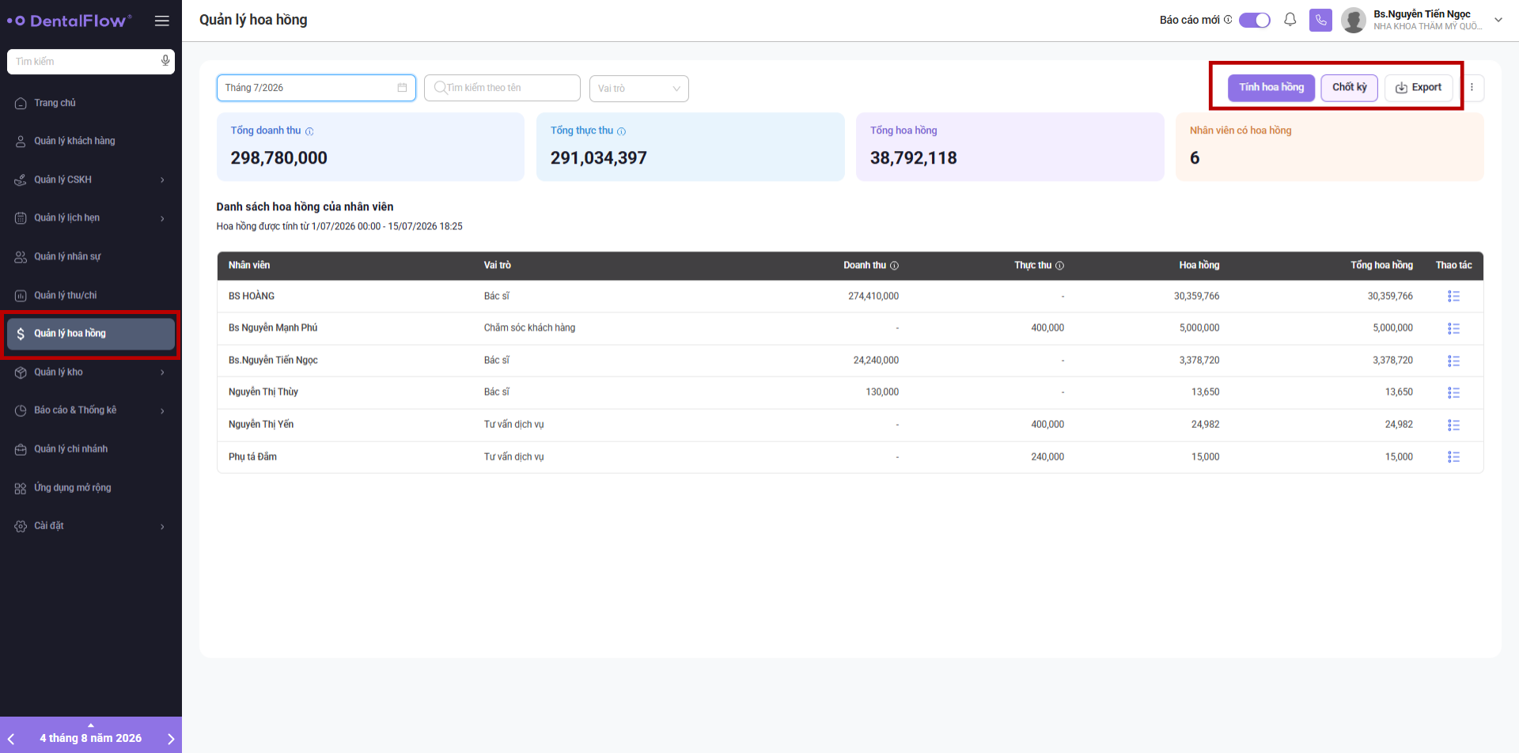Open the Vai trò dropdown filter
1519x753 pixels.
638,89
